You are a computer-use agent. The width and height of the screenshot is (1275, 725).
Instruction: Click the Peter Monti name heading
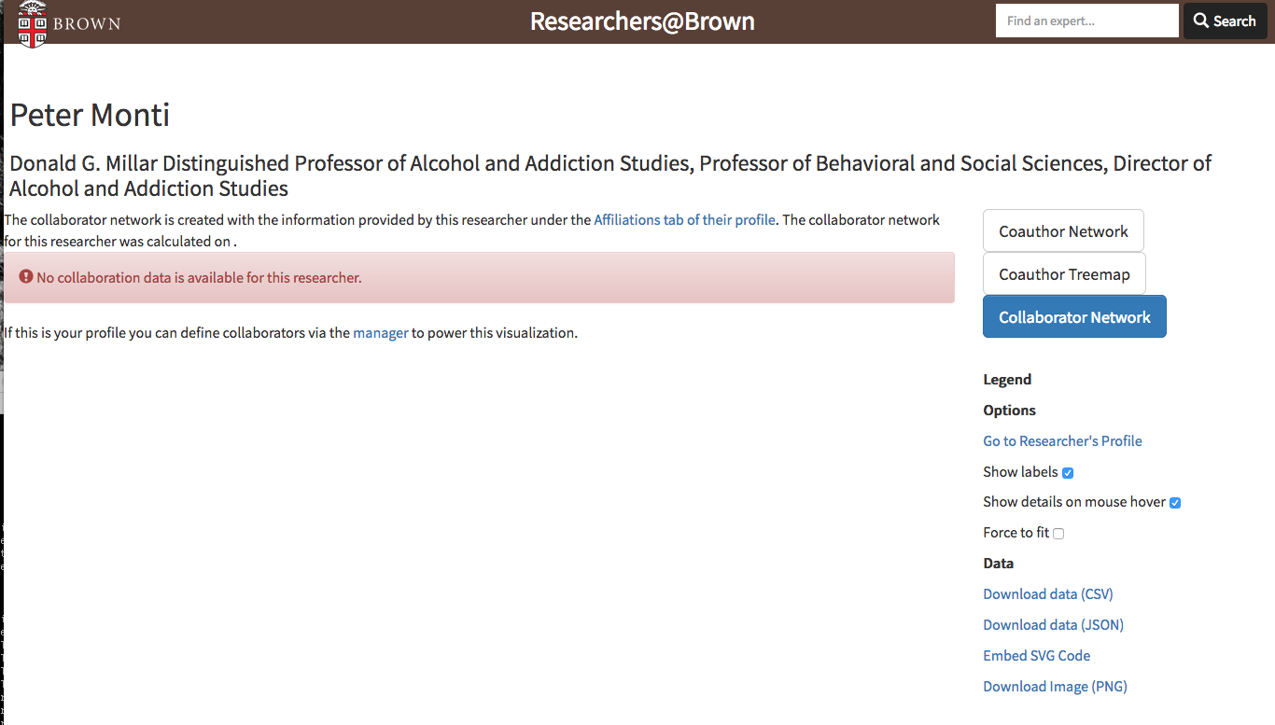pyautogui.click(x=90, y=115)
